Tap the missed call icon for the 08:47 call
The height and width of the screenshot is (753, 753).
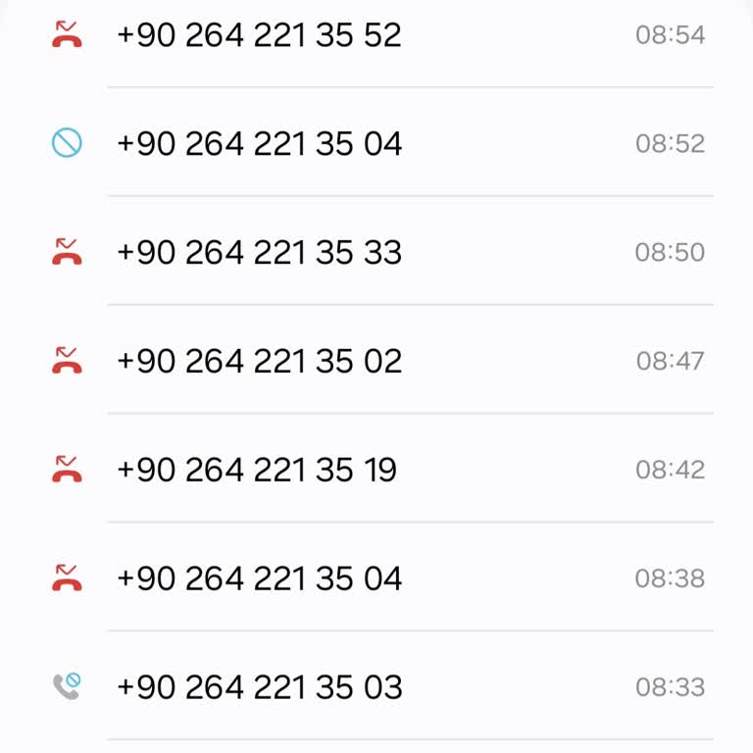67,361
